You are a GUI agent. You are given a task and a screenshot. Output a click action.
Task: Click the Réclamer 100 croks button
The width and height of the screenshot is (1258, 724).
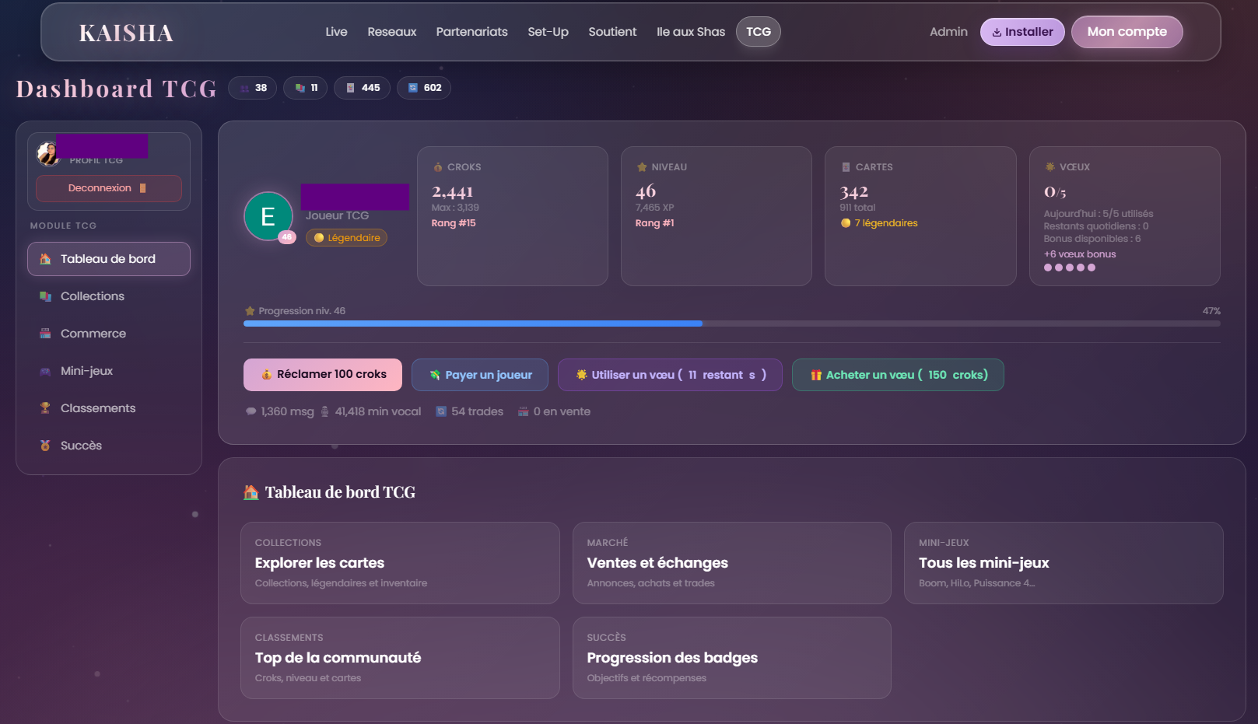[323, 375]
